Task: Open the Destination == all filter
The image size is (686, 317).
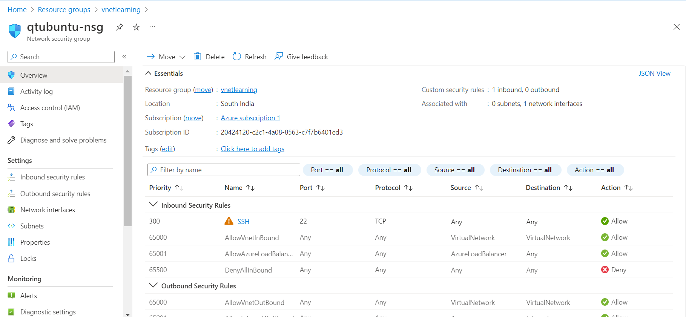Action: 525,170
